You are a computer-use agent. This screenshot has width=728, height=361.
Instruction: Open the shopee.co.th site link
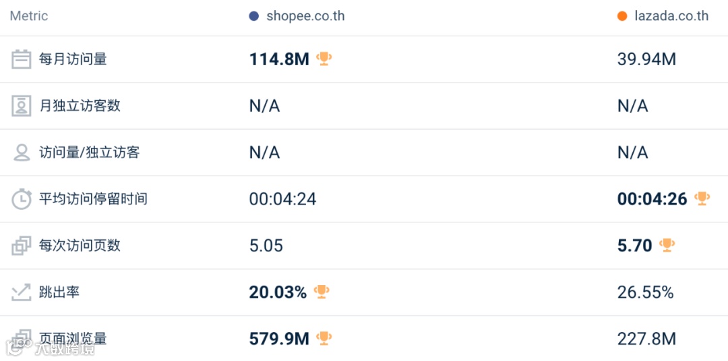coord(305,16)
